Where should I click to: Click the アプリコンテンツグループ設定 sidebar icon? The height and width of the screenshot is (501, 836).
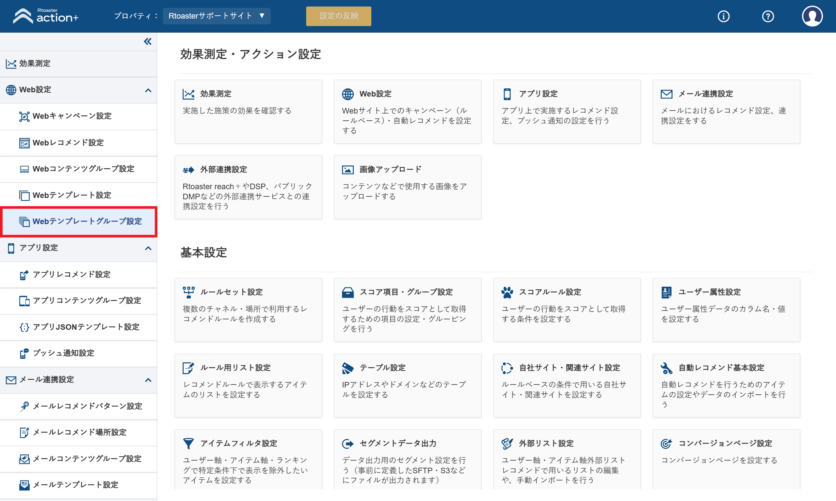click(x=24, y=301)
